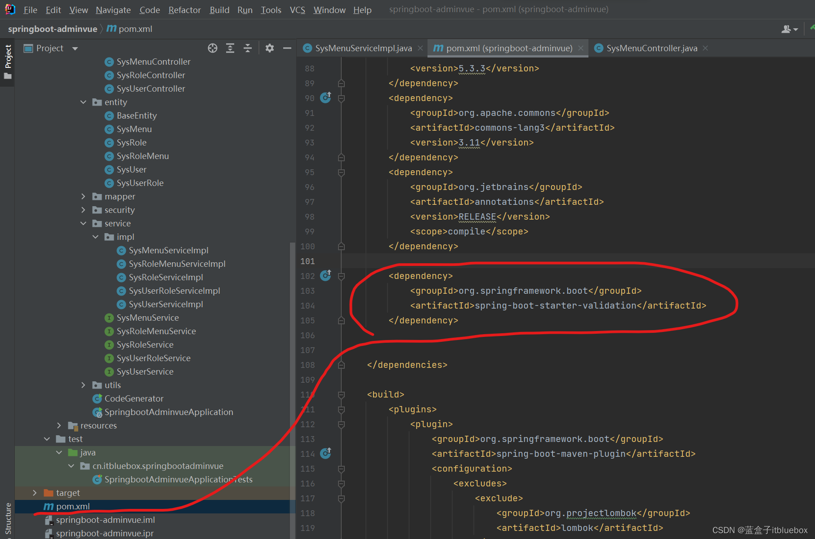
Task: Select SysUserRole entity class
Action: (x=140, y=183)
